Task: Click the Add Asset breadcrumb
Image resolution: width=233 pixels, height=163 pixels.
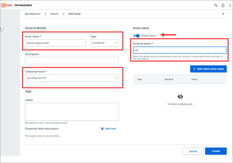Action: click(x=74, y=14)
